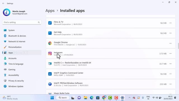Click the Intel C++ Redistributables icon
Screen dimensions: 179x101
[x=50, y=64]
